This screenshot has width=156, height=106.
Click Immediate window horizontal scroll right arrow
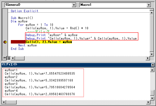148,102
